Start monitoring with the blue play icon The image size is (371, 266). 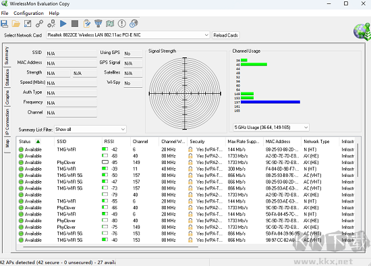click(63, 24)
